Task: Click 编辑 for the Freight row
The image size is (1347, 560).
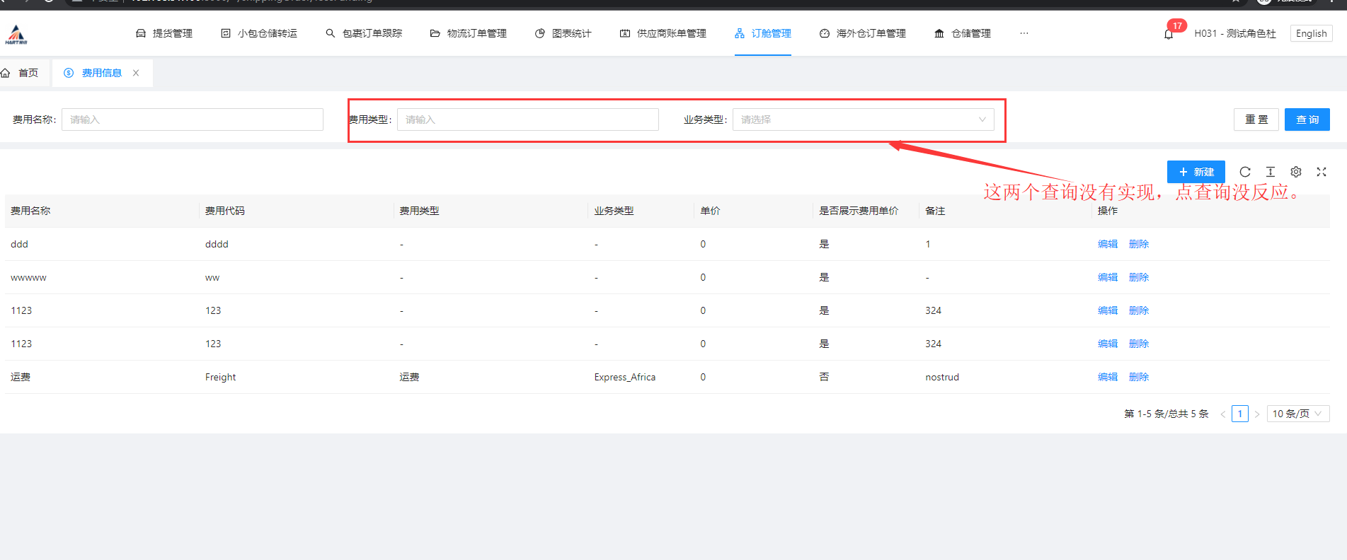Action: coord(1107,377)
